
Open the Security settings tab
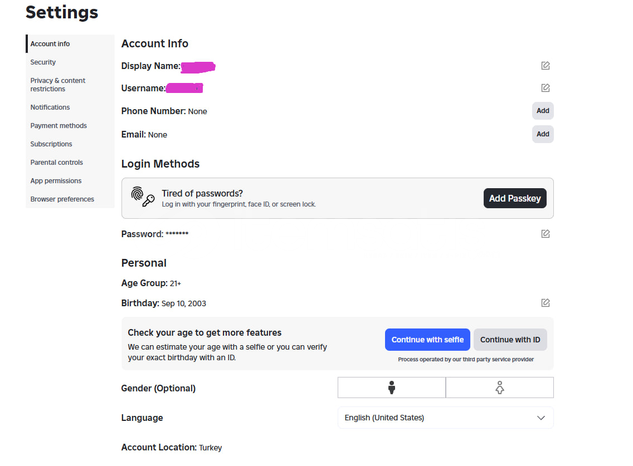tap(43, 62)
